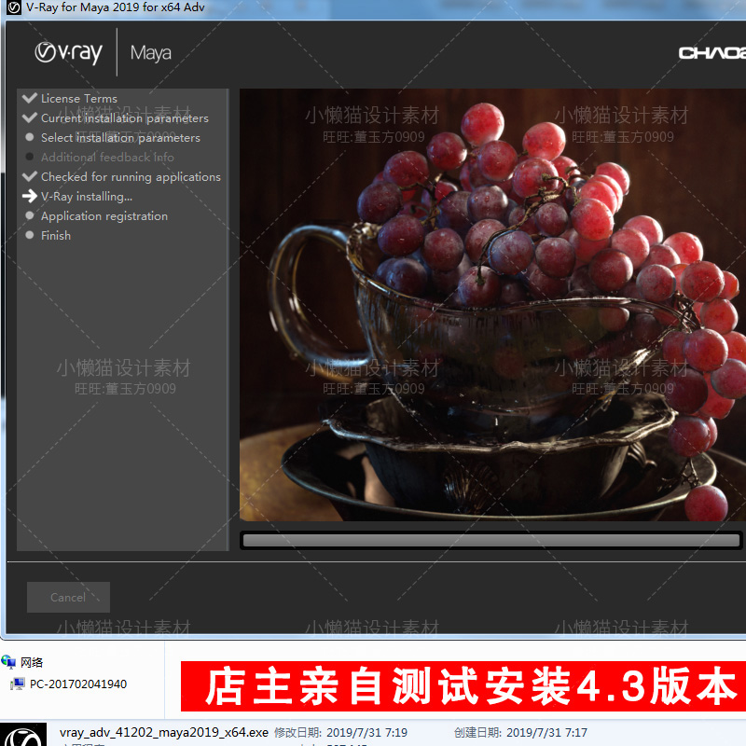Screen dimensions: 746x746
Task: Click bullet beside Application registration
Action: (30, 215)
